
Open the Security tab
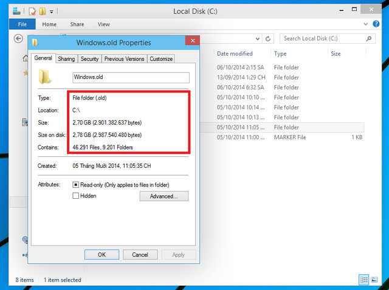click(x=89, y=59)
